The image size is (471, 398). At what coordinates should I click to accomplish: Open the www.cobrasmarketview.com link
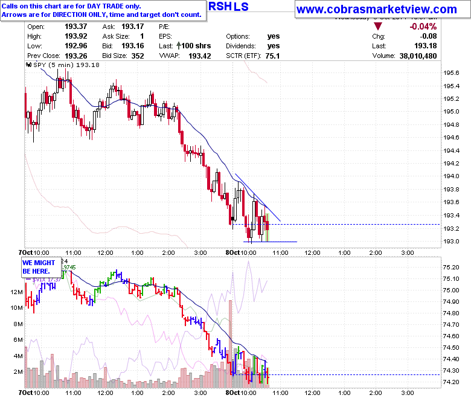376,10
